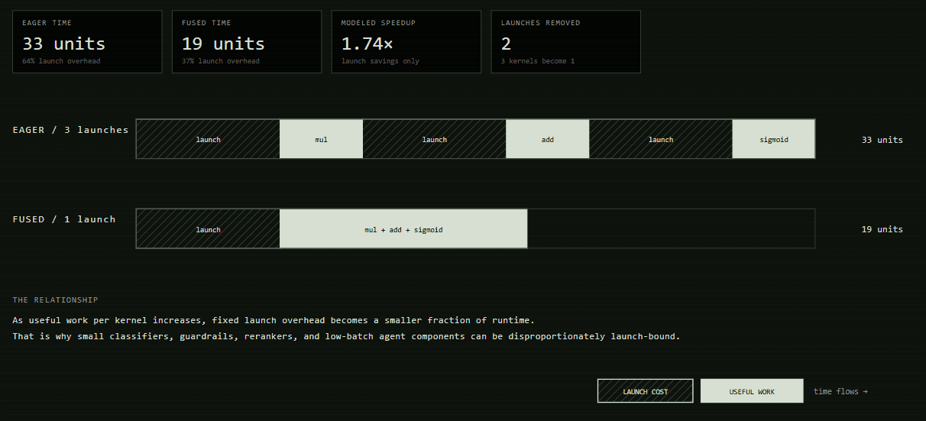This screenshot has width=926, height=421.
Task: Click the mul kernel block in eager row
Action: 321,139
